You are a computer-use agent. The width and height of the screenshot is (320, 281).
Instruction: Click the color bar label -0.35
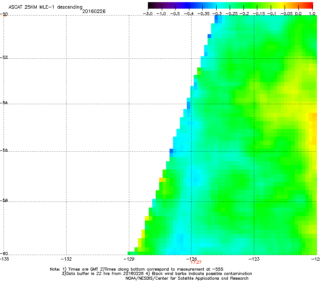[204, 14]
